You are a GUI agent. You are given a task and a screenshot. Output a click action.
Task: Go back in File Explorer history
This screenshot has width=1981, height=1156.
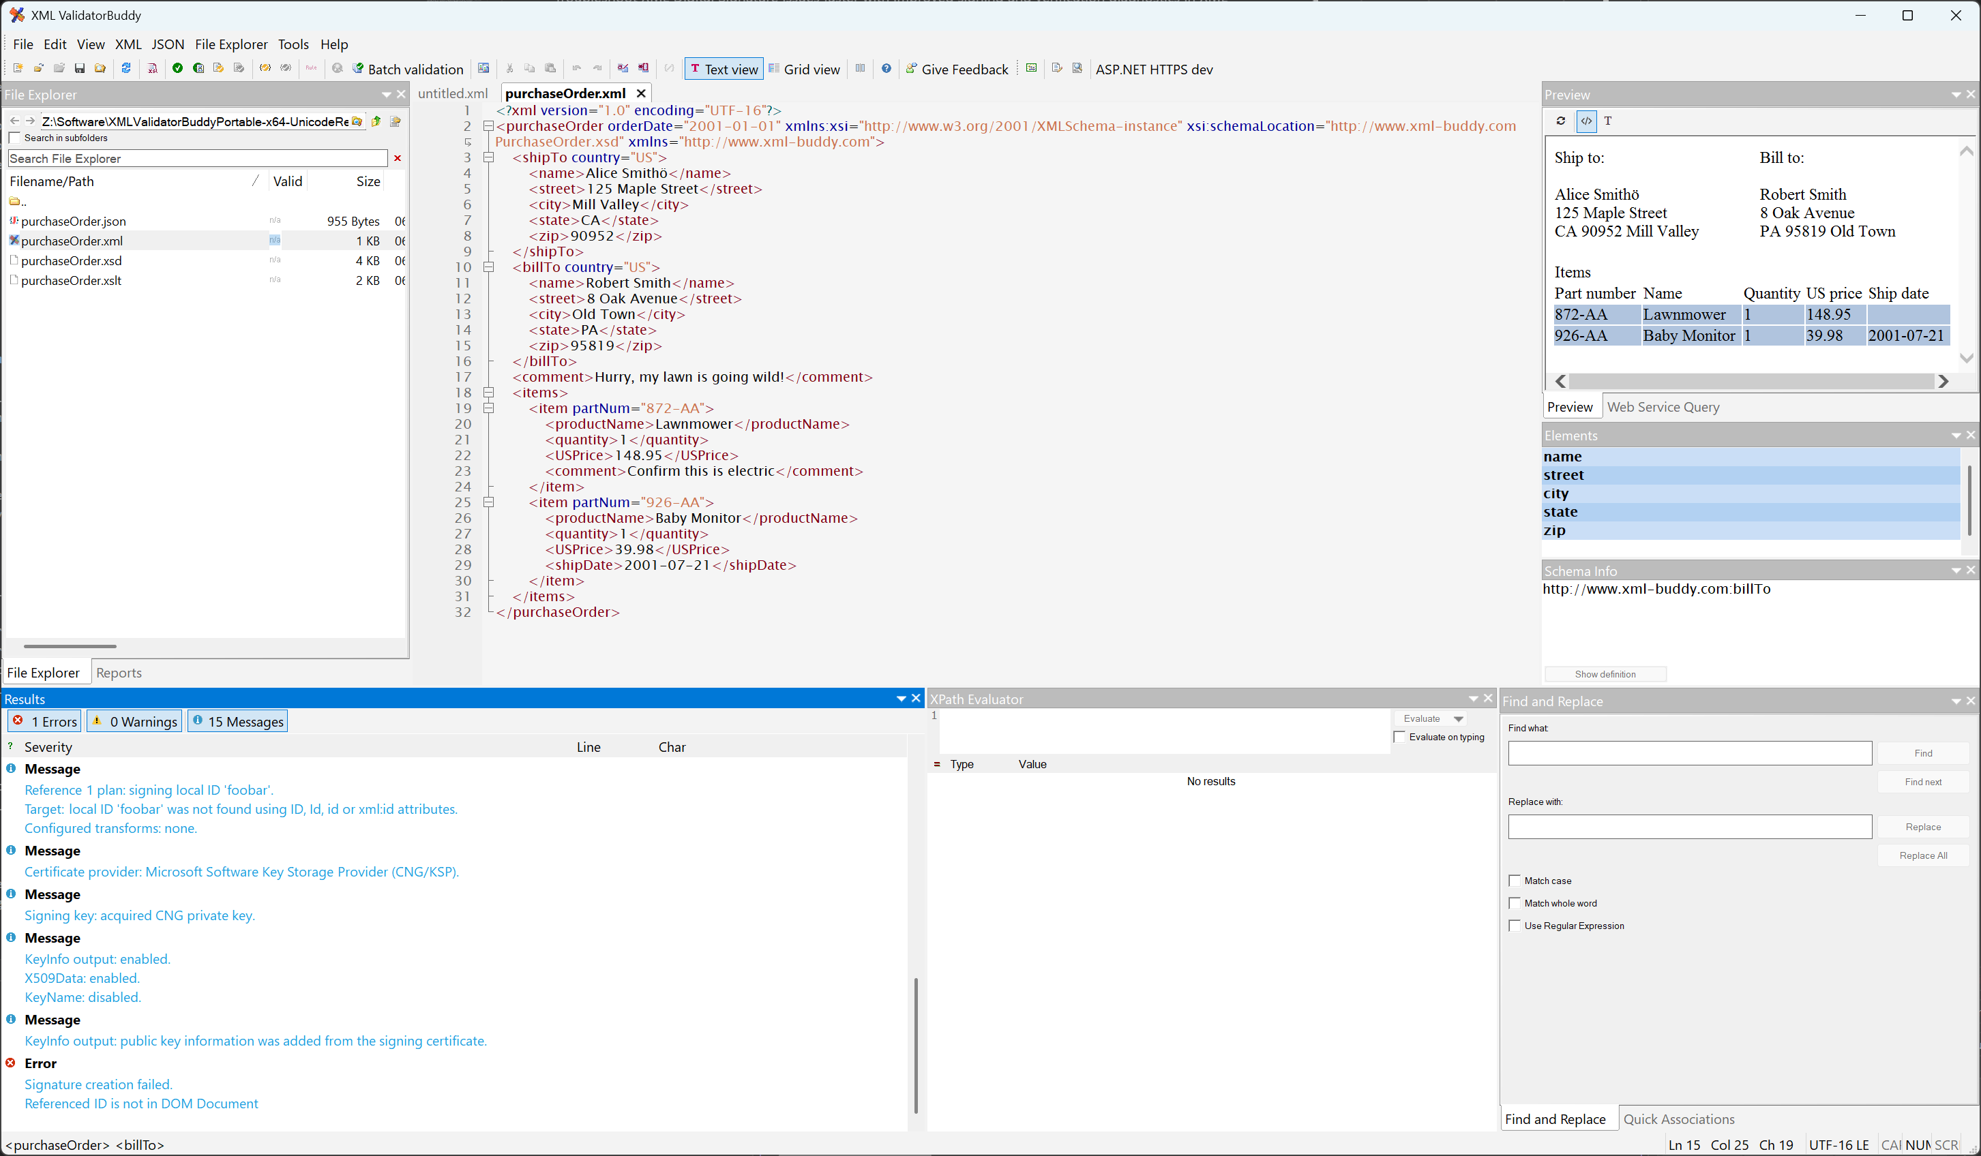14,121
